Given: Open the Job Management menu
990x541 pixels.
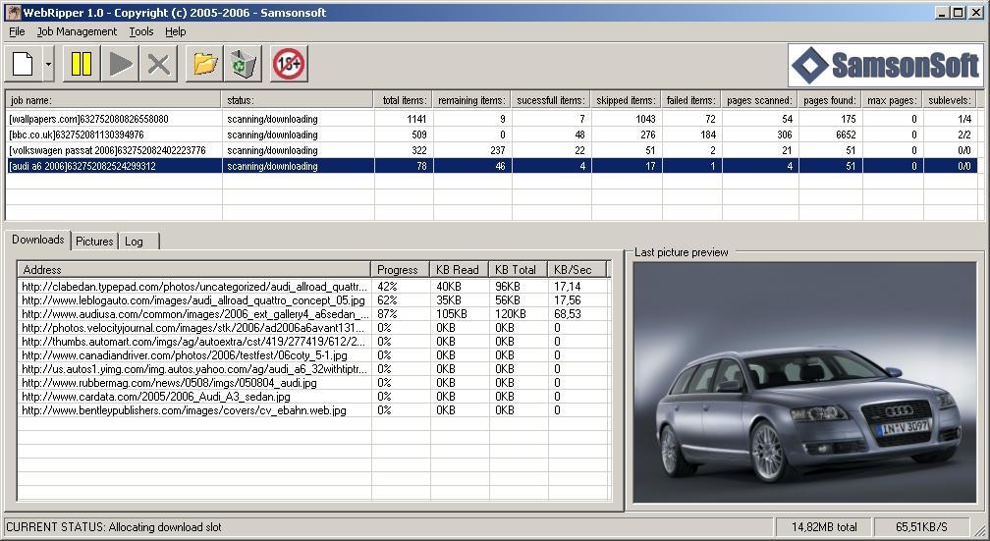Looking at the screenshot, I should 77,31.
